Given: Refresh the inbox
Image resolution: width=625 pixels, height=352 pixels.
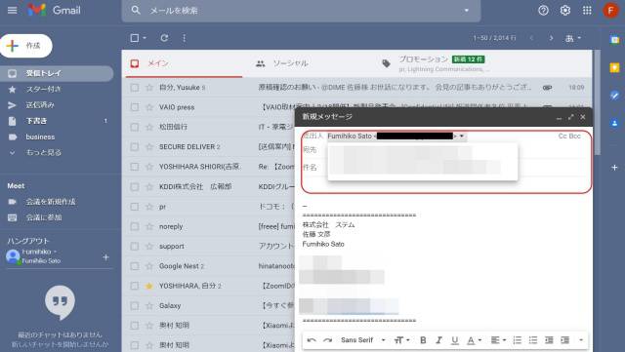Looking at the screenshot, I should point(164,38).
